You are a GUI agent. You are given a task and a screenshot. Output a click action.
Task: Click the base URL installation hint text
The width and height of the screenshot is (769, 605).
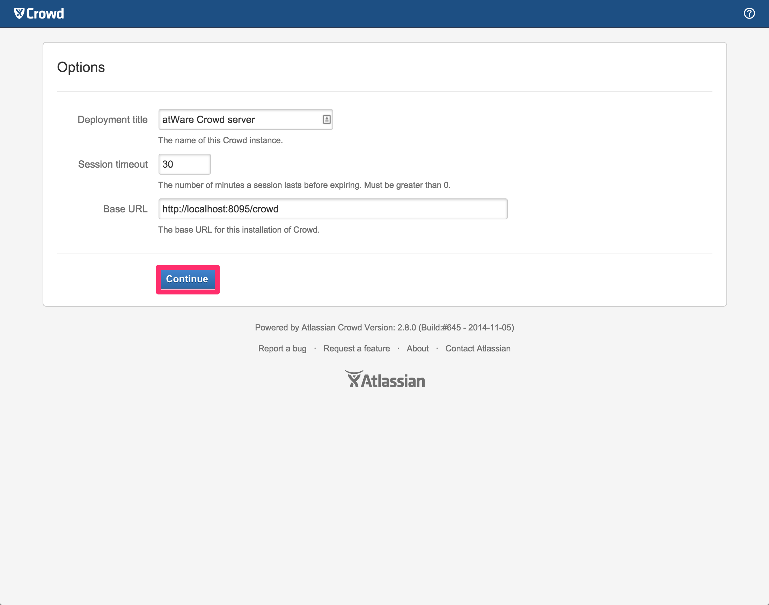pyautogui.click(x=239, y=229)
